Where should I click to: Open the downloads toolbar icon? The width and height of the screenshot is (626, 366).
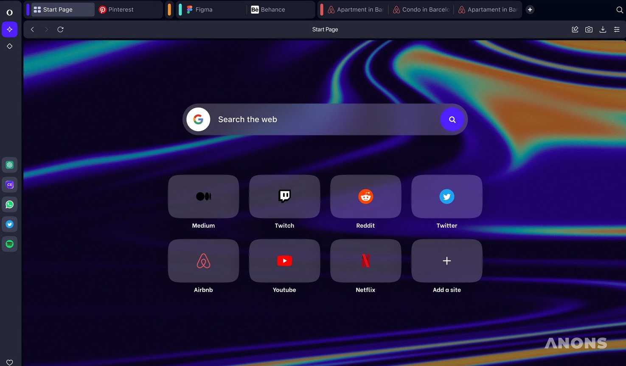click(603, 29)
